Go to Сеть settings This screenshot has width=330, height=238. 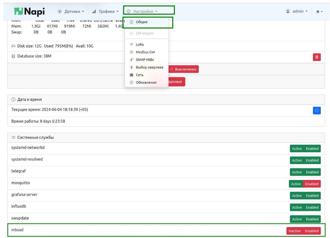pos(140,75)
